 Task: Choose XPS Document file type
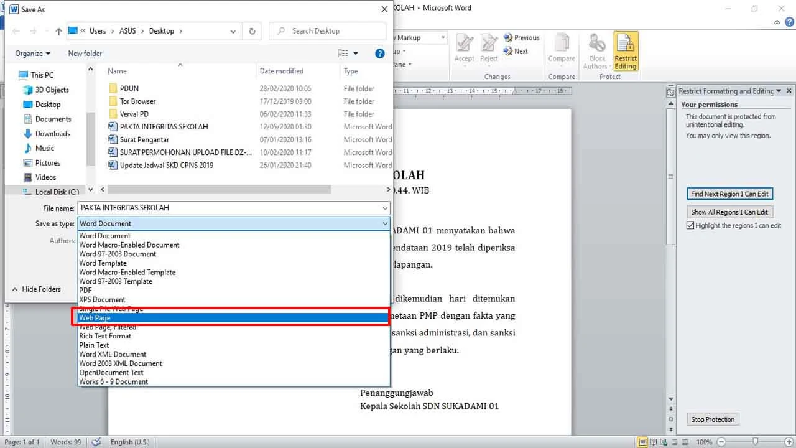click(102, 300)
